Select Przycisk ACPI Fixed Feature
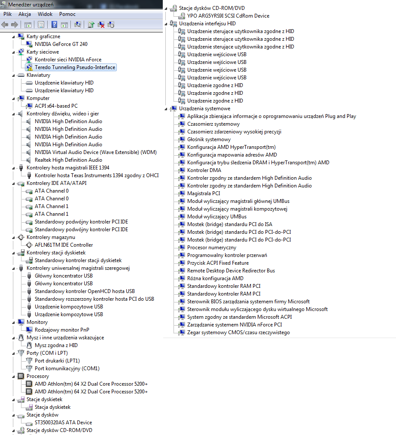The width and height of the screenshot is (396, 435). point(218,263)
